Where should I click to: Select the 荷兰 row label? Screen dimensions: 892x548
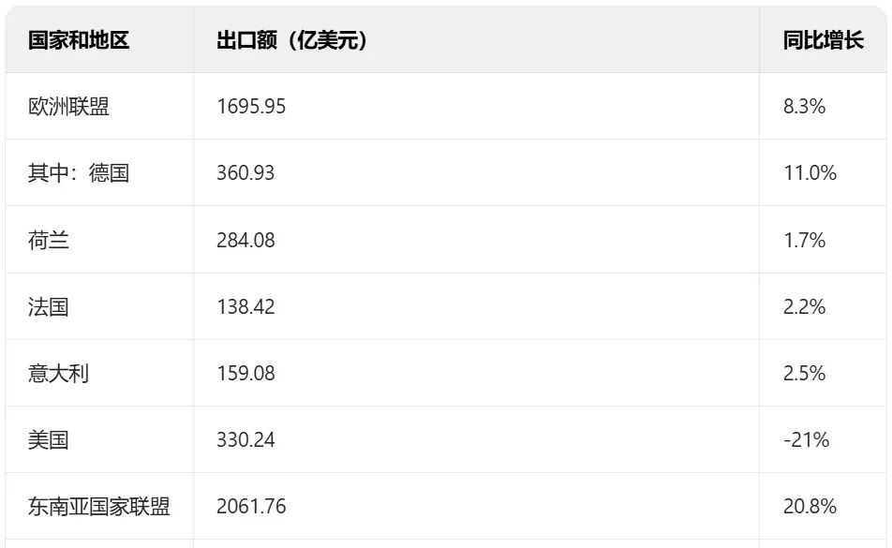(49, 240)
